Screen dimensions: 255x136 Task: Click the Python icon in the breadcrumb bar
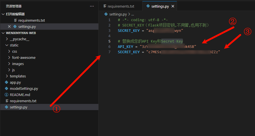click(x=106, y=14)
